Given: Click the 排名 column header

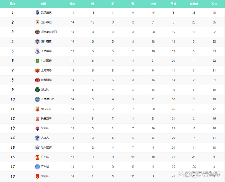Looking at the screenshot, I should (x=13, y=4).
